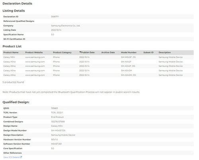This screenshot has height=160, width=199.
Task: Click the Archive Date column header
Action: (x=108, y=53)
